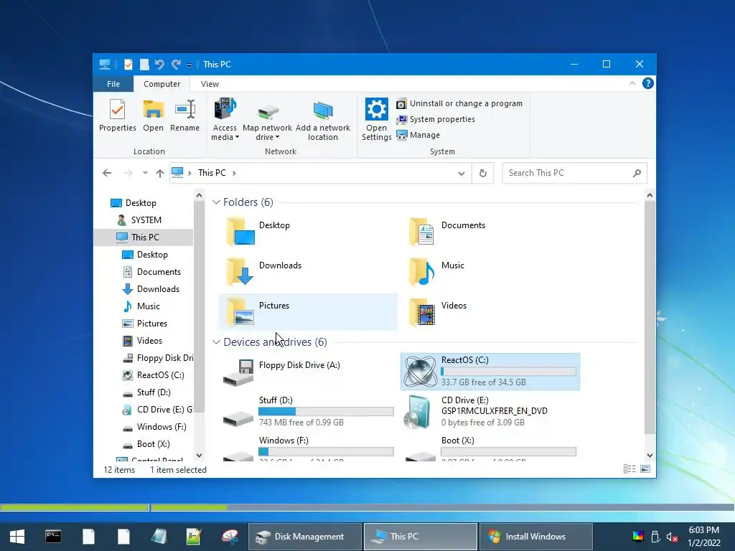Click the Rename ribbon icon
The height and width of the screenshot is (551, 735).
tap(184, 116)
